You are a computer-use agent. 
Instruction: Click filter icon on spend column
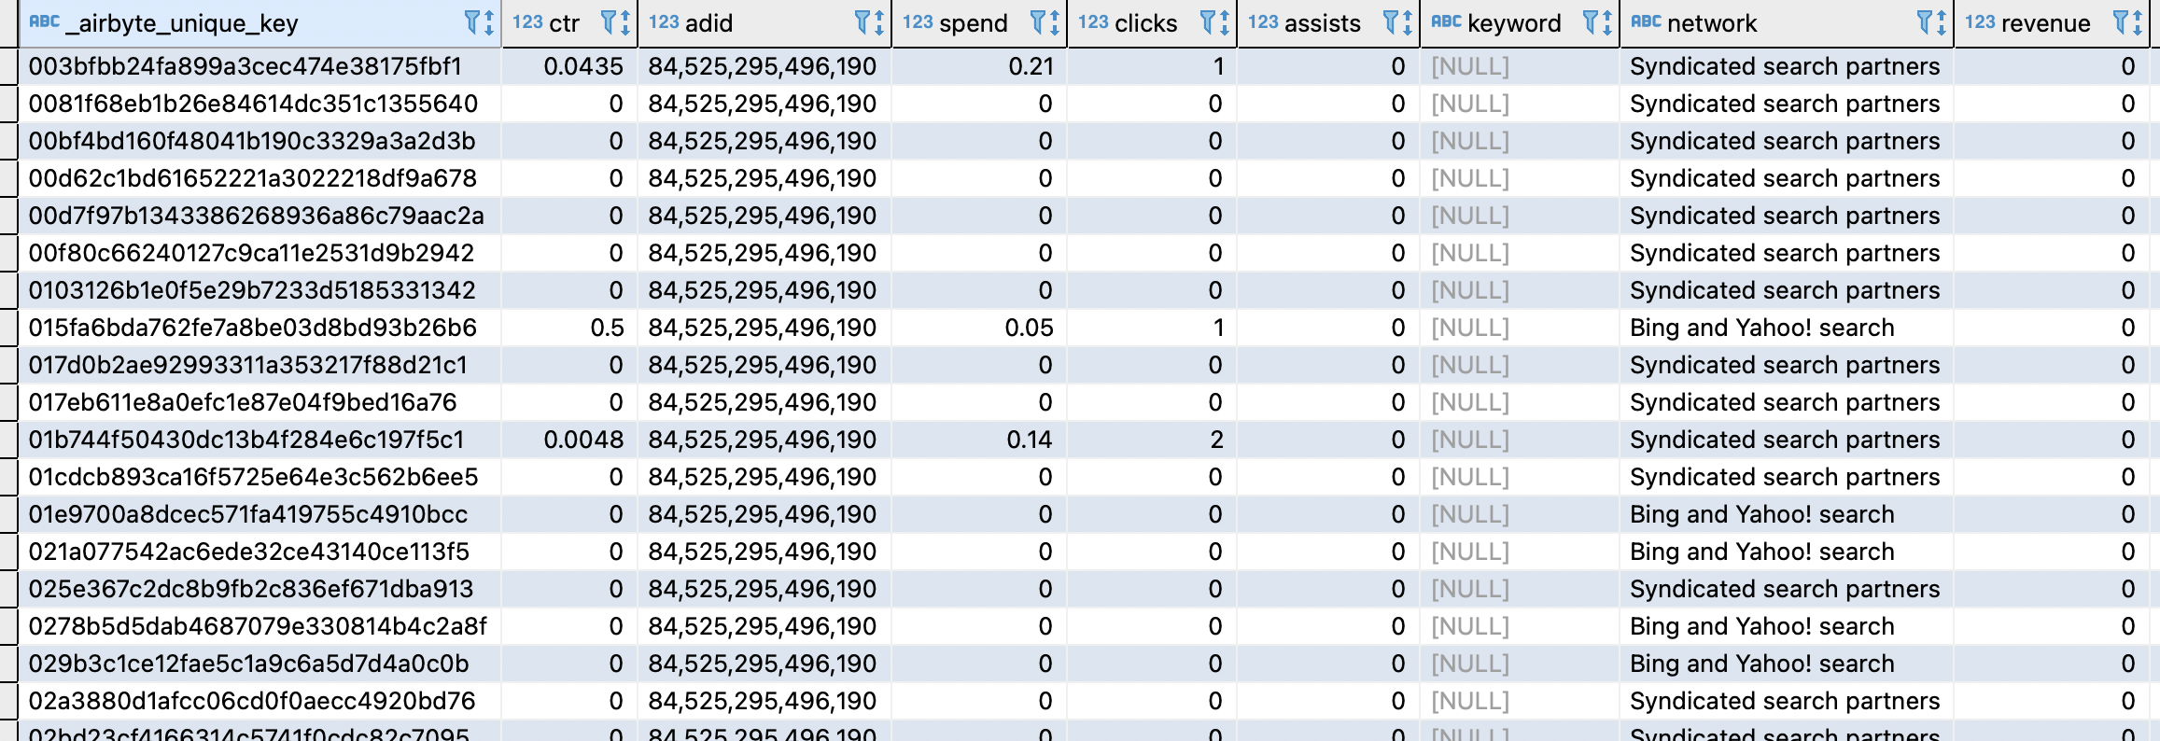tap(1037, 22)
